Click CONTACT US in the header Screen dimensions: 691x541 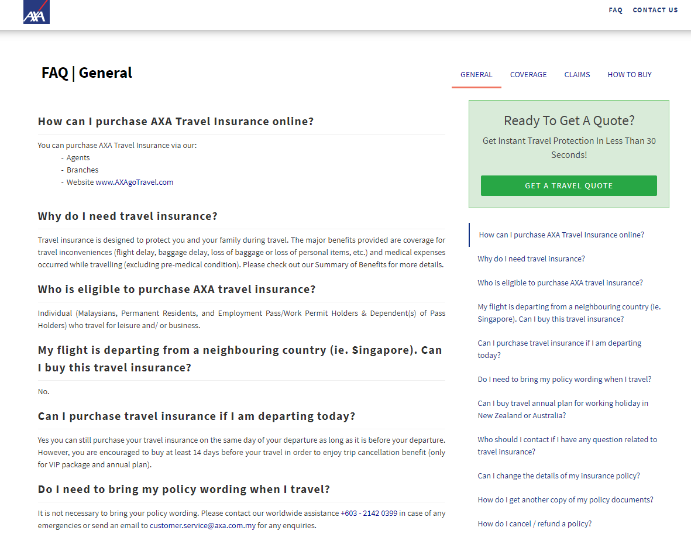655,10
